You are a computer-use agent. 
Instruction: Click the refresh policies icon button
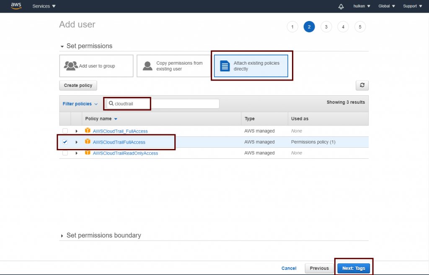[x=362, y=85]
